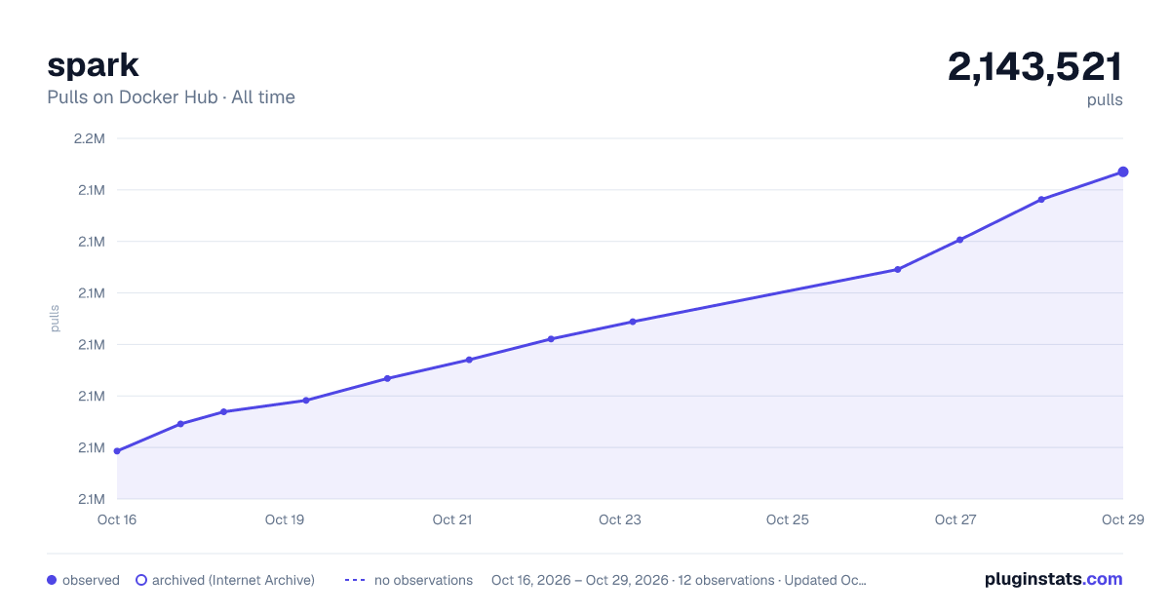Click the hollow 'archived' legend circle
The image size is (1170, 614).
coord(141,580)
